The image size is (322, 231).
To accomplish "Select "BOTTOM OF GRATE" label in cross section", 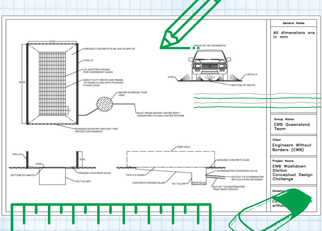I will tap(23, 175).
